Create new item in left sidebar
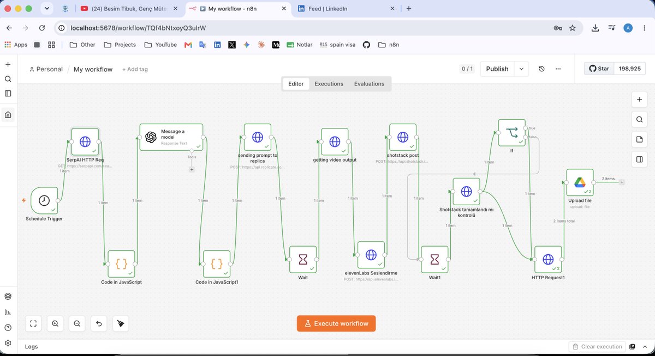This screenshot has height=356, width=655. pos(8,64)
